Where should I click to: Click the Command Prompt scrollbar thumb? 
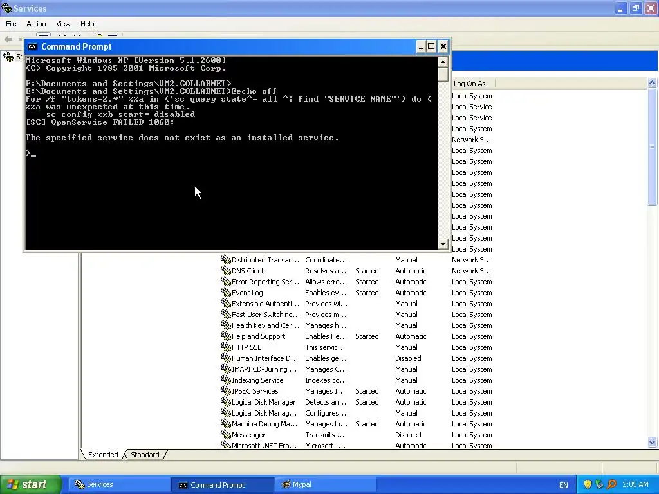click(x=443, y=74)
